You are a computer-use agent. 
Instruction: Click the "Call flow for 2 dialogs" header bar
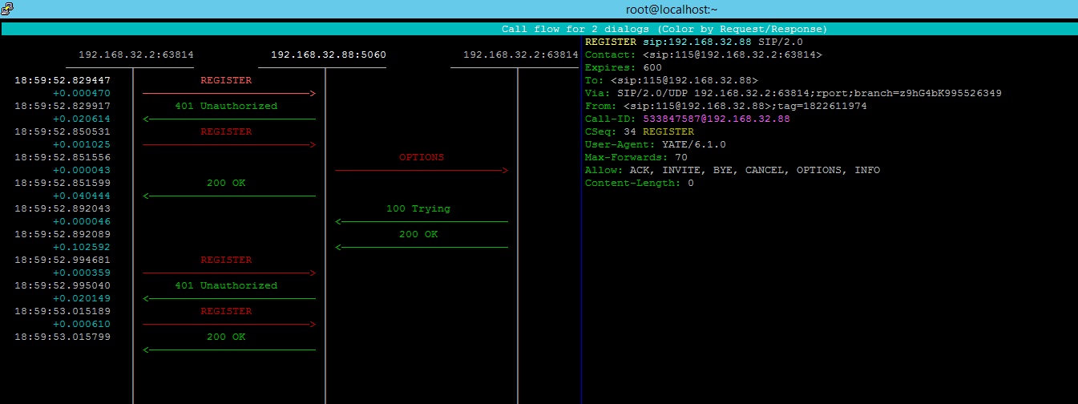coord(664,29)
